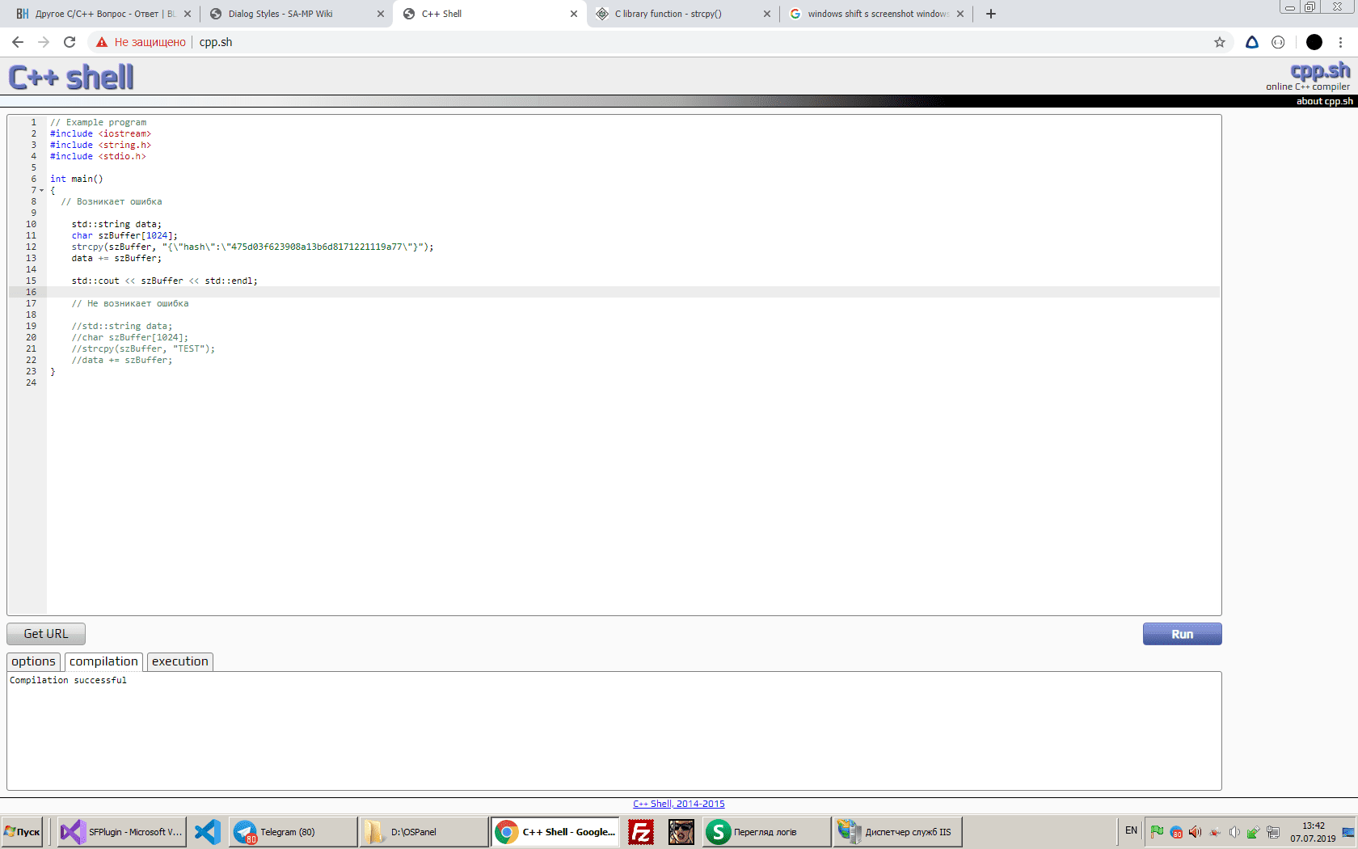The image size is (1358, 849).
Task: Bookmark this page with star icon
Action: [x=1219, y=42]
